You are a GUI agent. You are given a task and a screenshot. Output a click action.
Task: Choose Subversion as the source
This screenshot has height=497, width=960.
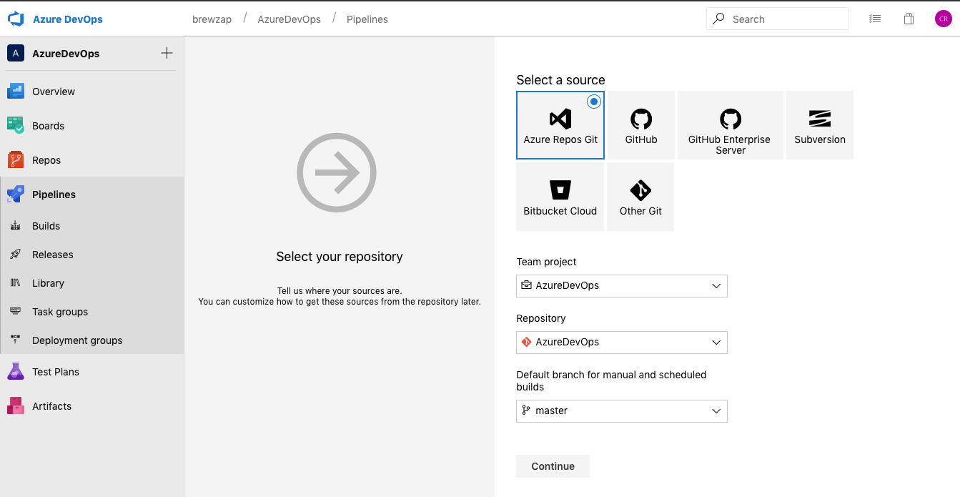tap(819, 125)
